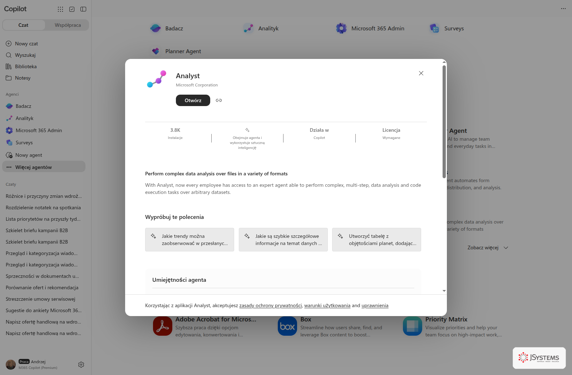The width and height of the screenshot is (572, 375).
Task: Click the dialog scroll up arrow
Action: coord(444,62)
